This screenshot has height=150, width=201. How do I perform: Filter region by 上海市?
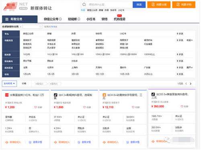(75, 67)
